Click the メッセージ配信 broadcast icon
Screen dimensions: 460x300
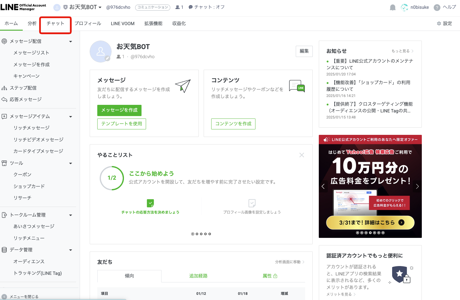point(4,41)
